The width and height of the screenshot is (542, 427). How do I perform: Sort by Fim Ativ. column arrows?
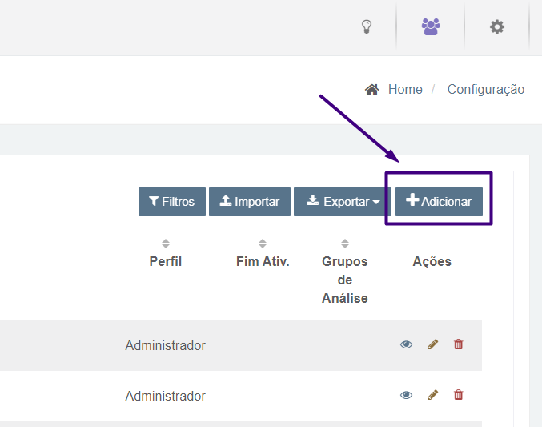click(263, 244)
